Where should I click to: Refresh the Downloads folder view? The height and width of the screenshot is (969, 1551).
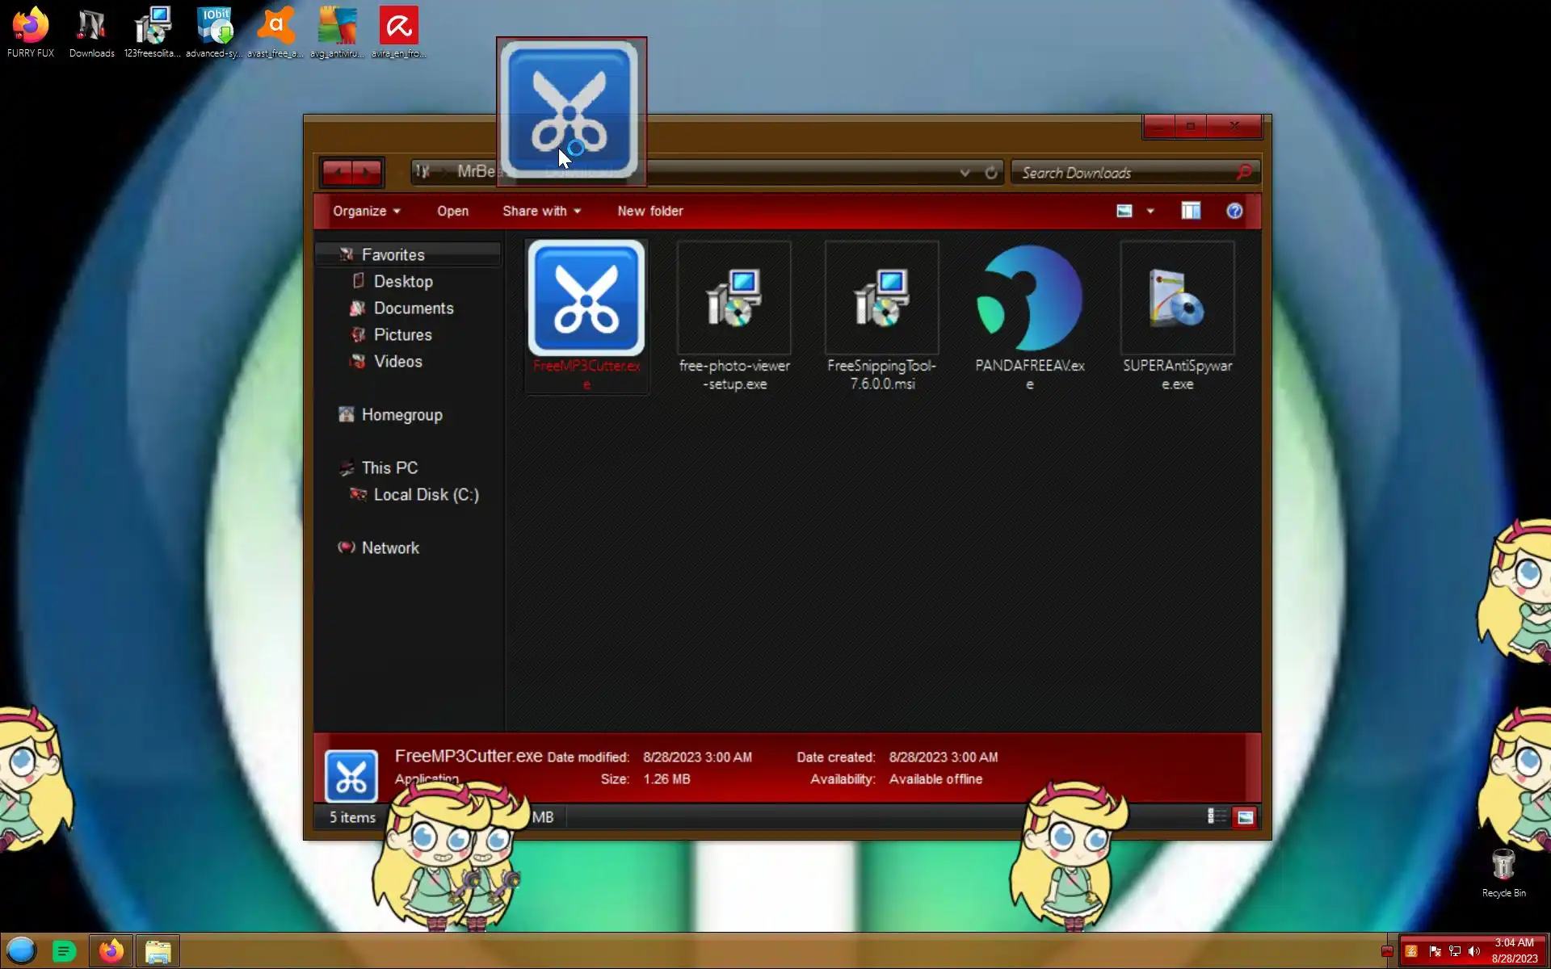click(x=991, y=173)
